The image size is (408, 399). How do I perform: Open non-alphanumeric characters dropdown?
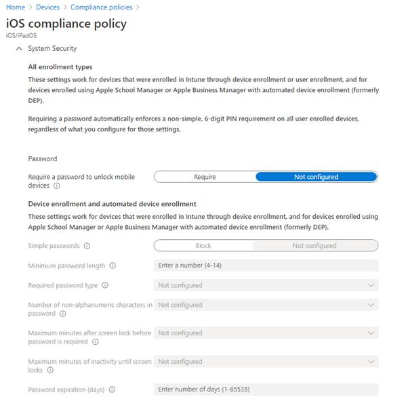pos(266,305)
